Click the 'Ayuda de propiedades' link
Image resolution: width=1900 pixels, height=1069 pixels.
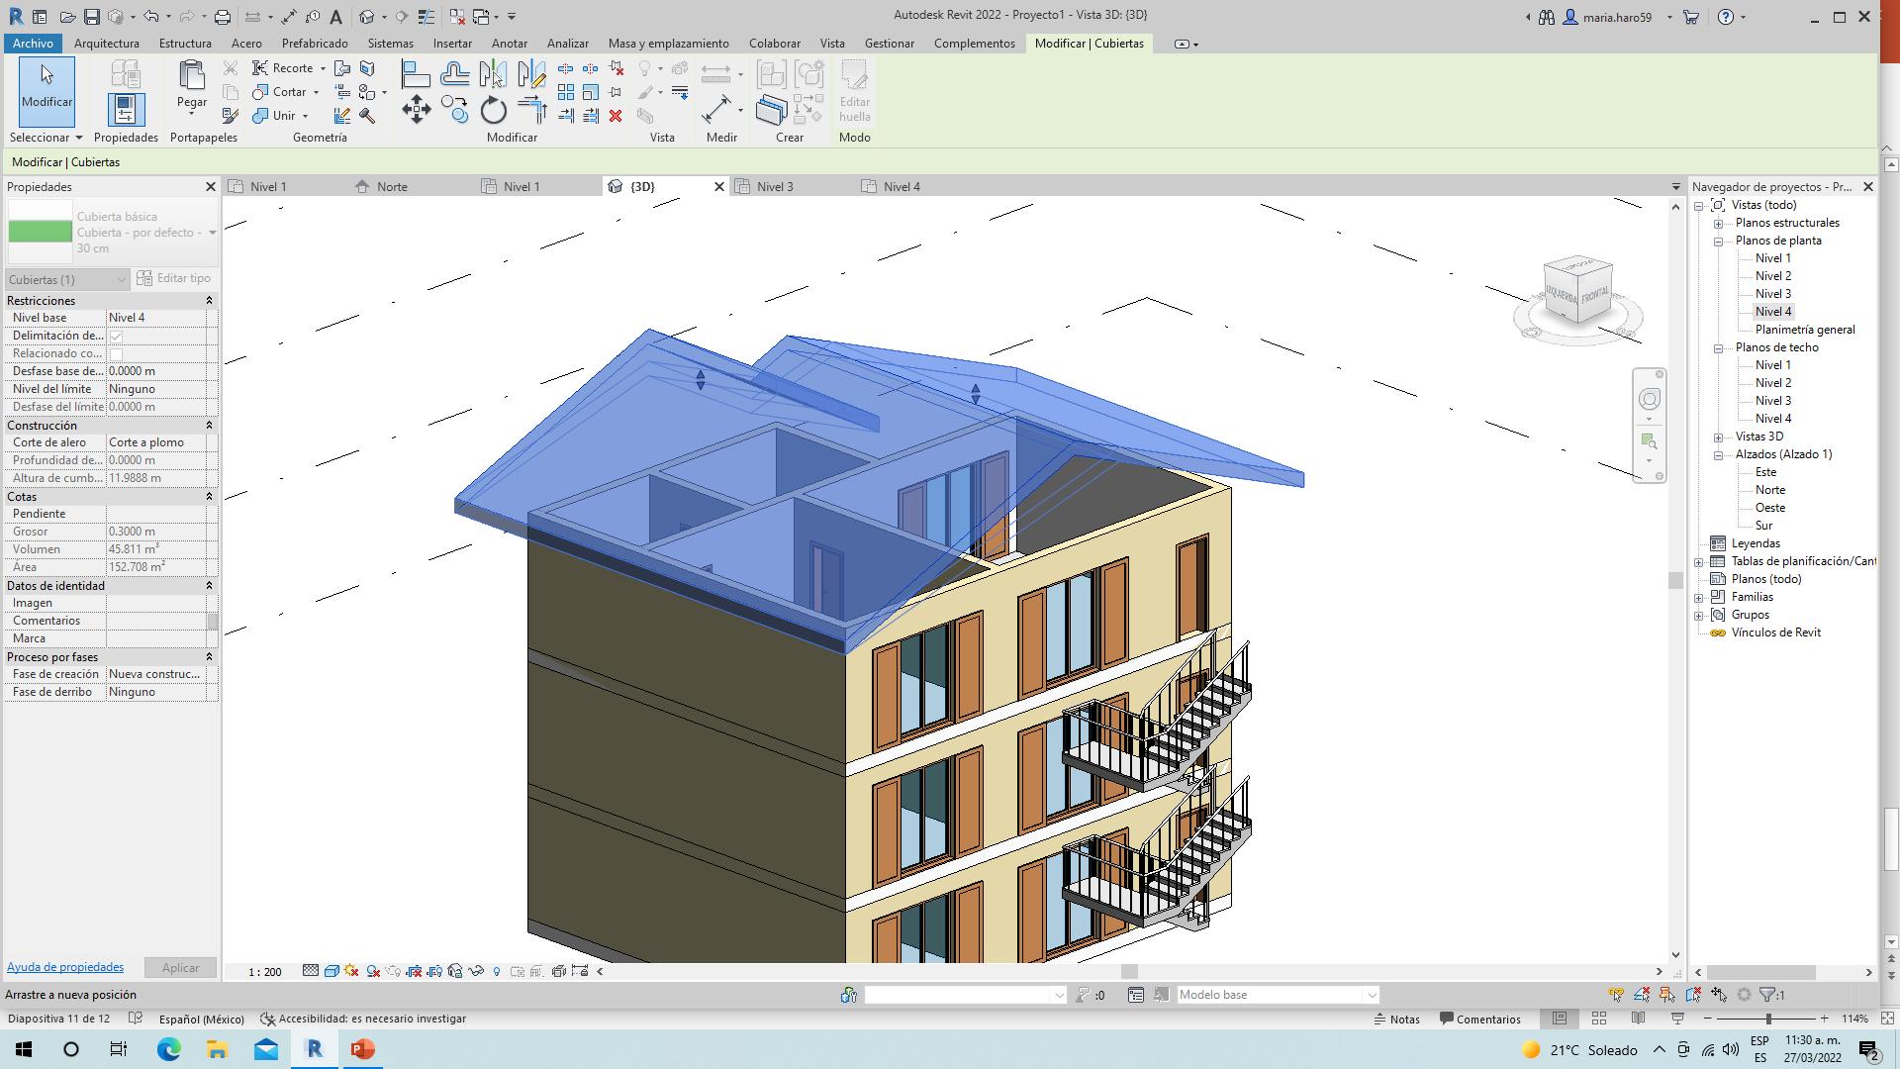65,967
